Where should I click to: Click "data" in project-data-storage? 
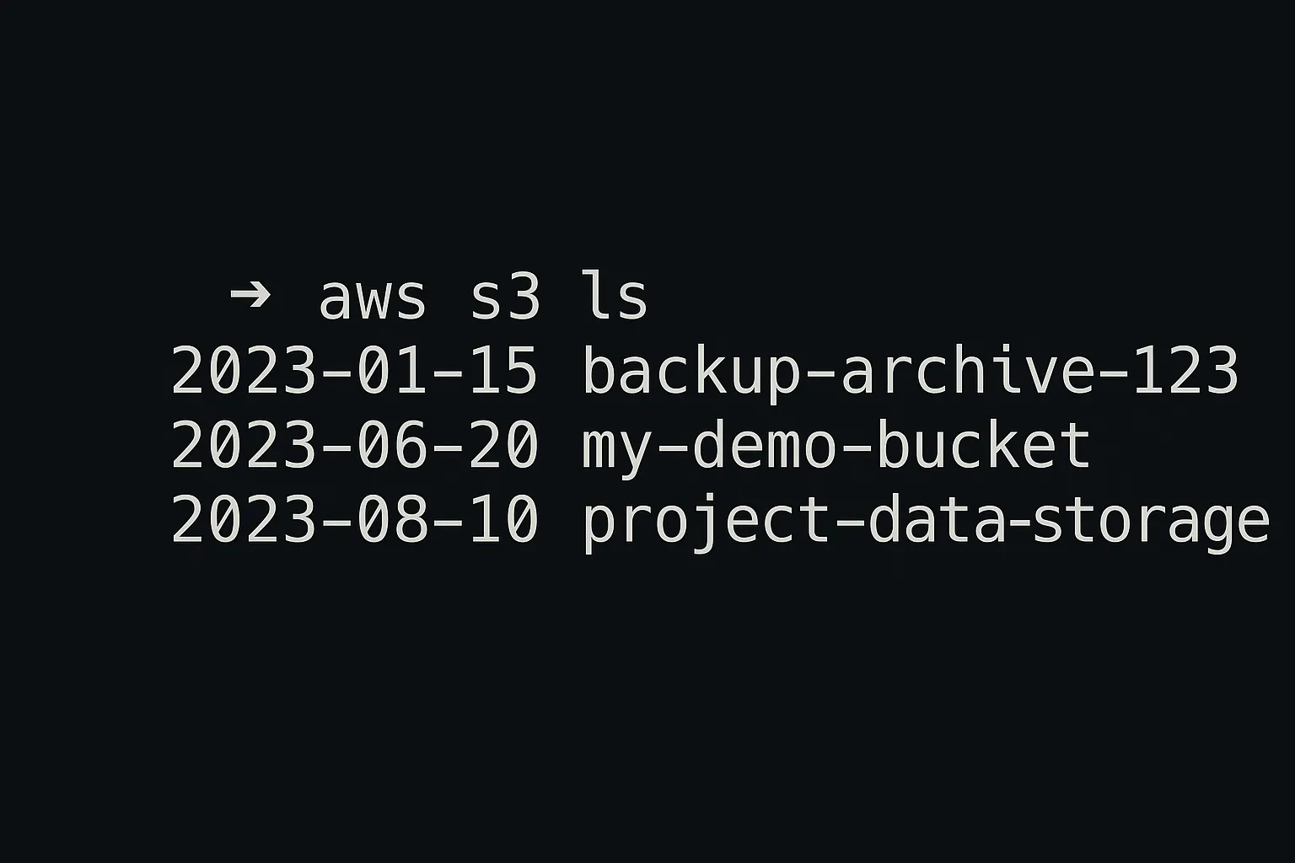[937, 520]
